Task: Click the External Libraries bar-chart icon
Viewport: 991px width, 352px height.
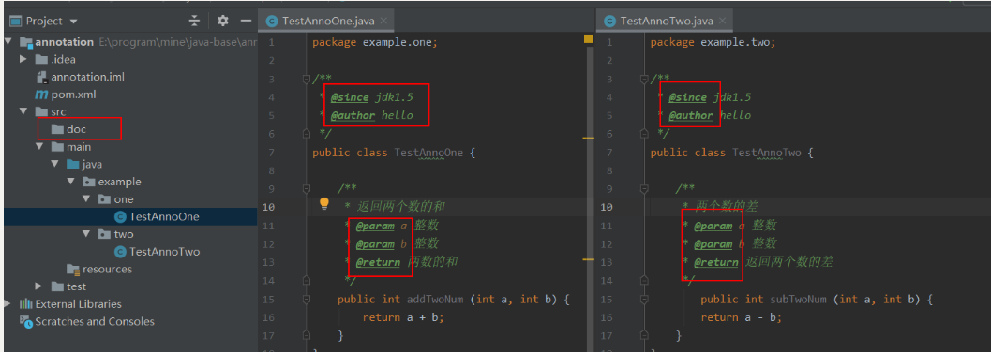Action: point(25,304)
